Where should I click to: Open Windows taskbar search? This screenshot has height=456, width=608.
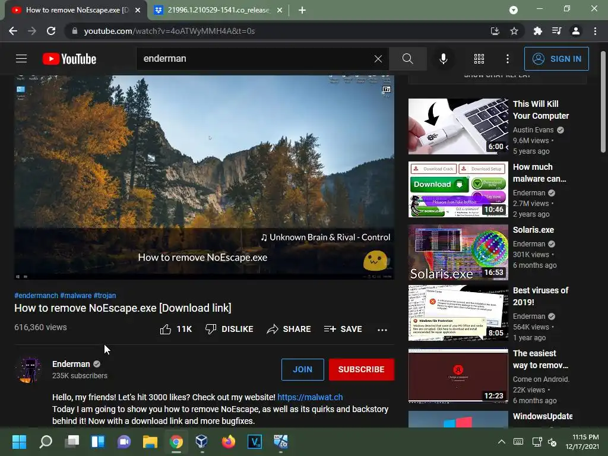tap(46, 442)
